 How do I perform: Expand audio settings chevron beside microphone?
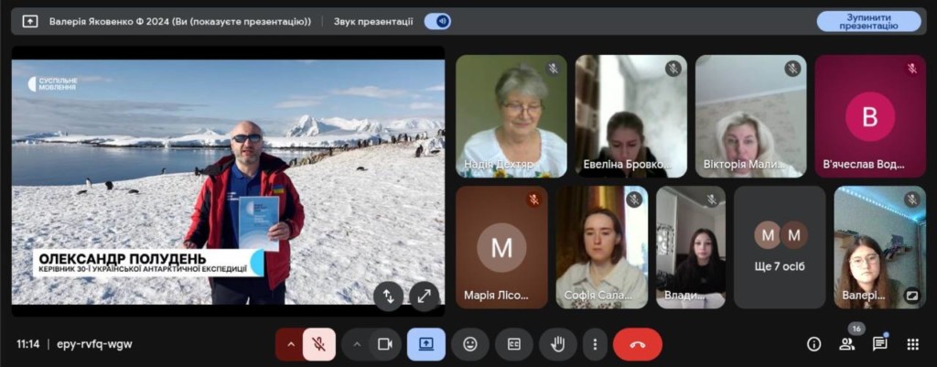pyautogui.click(x=290, y=344)
